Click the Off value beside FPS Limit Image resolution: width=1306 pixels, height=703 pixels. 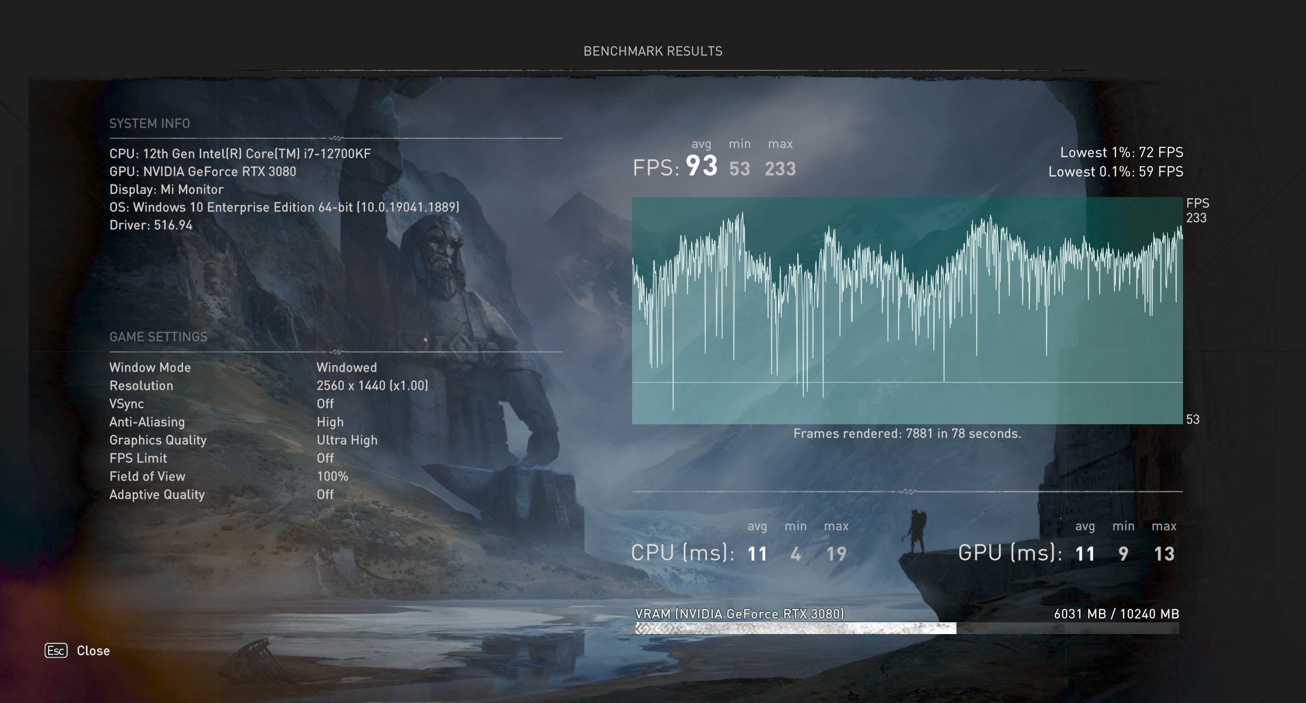pos(325,458)
